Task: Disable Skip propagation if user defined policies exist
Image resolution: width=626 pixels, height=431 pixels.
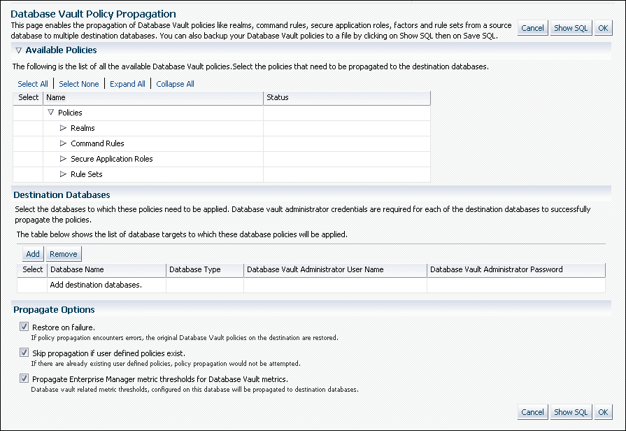Action: pos(24,352)
